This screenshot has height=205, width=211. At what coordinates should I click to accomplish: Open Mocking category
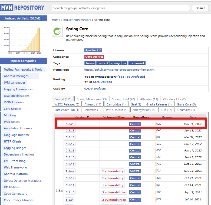10,115
